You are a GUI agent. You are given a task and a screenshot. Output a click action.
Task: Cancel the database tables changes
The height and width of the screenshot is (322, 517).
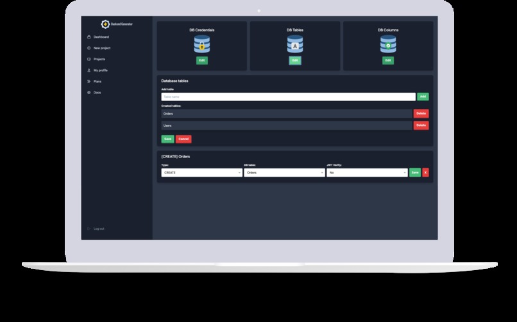183,139
